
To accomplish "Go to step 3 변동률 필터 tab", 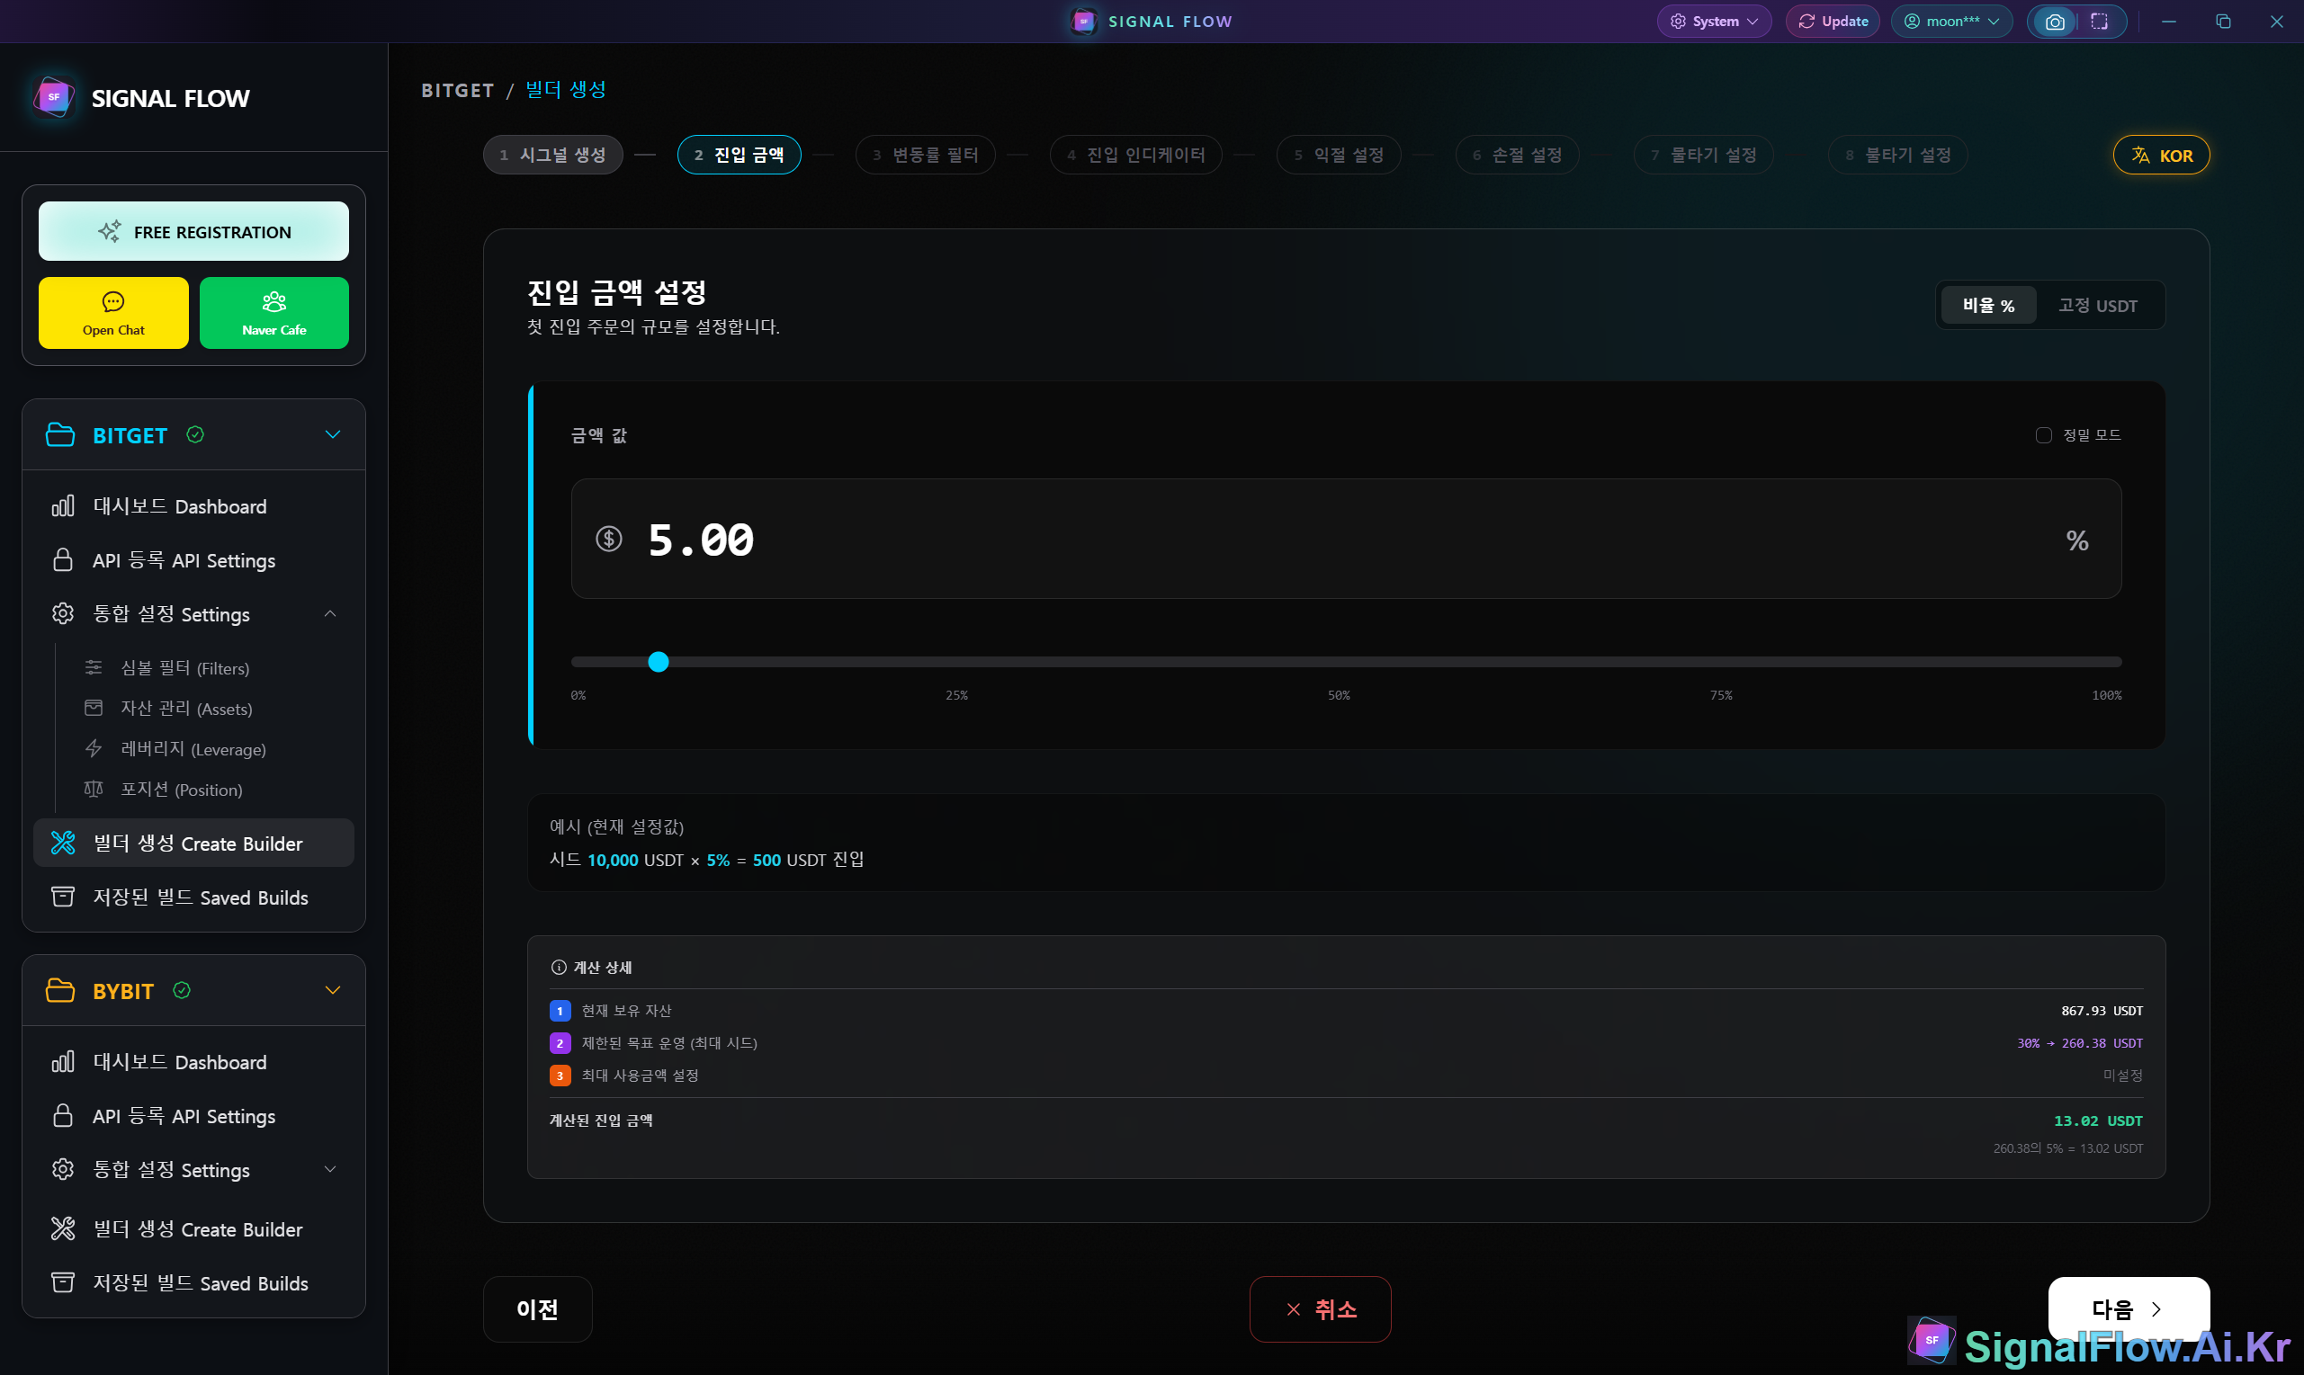I will pos(925,155).
